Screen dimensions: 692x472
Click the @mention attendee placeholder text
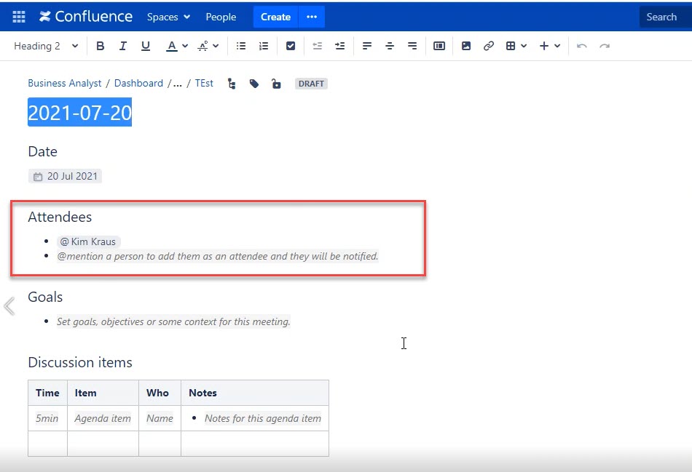click(218, 257)
